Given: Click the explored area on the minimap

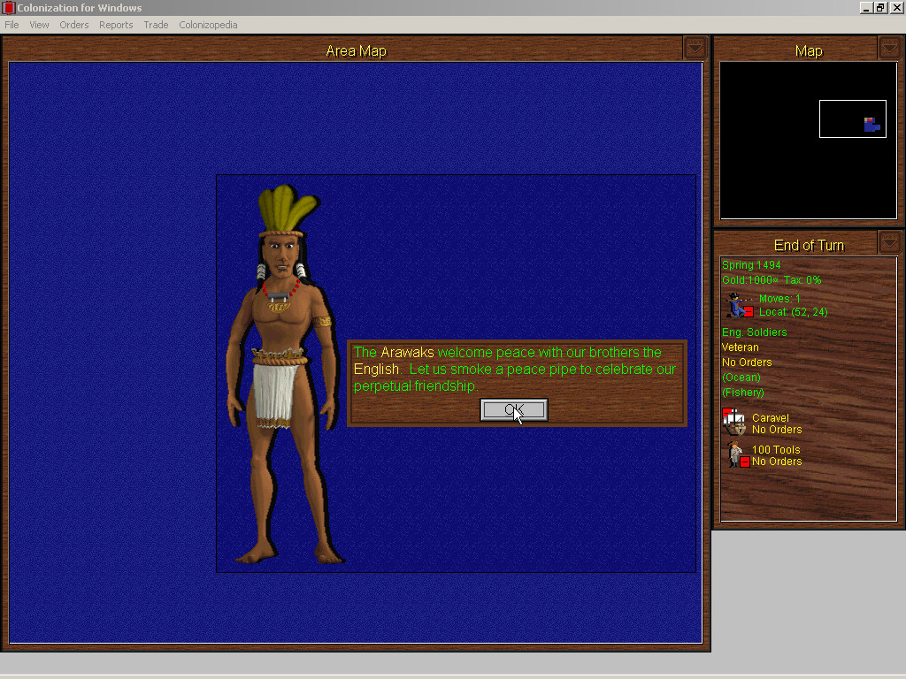Looking at the screenshot, I should (x=871, y=125).
